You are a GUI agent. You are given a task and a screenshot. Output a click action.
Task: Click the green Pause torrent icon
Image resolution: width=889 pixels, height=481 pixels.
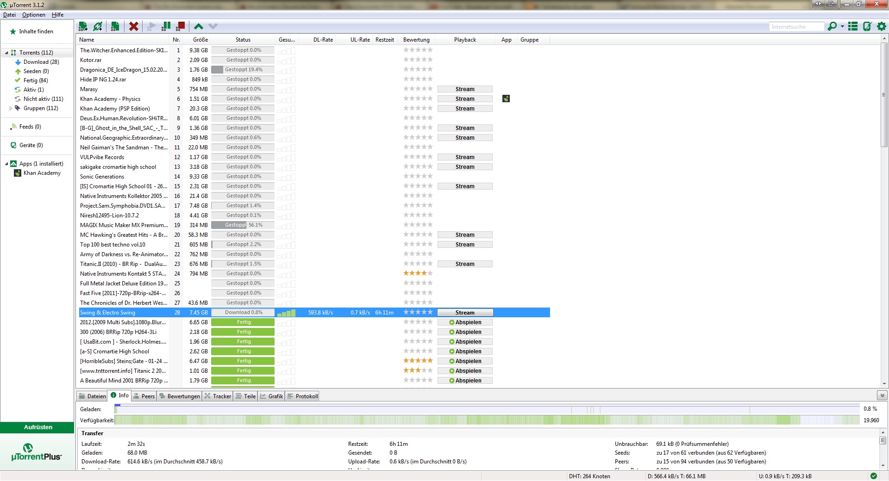(166, 26)
